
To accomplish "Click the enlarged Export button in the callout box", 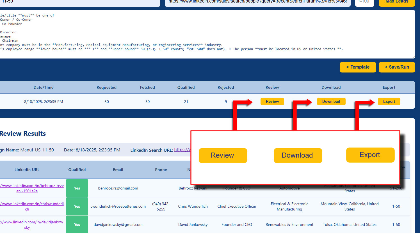I will click(370, 155).
